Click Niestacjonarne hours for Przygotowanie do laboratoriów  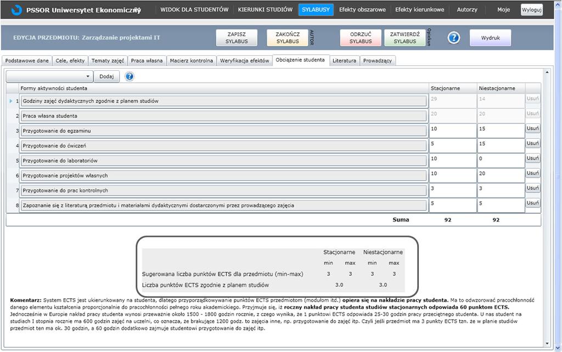click(x=501, y=161)
